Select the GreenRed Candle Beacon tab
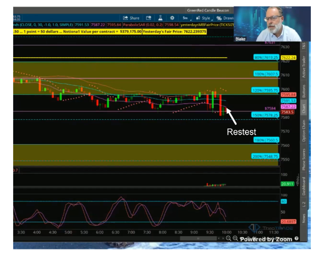 (208, 10)
